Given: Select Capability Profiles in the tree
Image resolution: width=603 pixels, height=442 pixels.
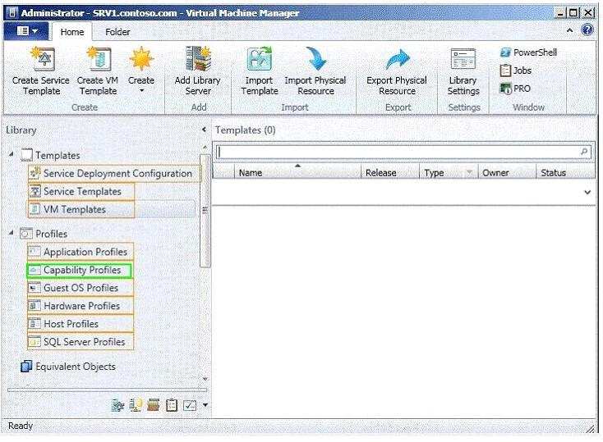Looking at the screenshot, I should pyautogui.click(x=79, y=270).
